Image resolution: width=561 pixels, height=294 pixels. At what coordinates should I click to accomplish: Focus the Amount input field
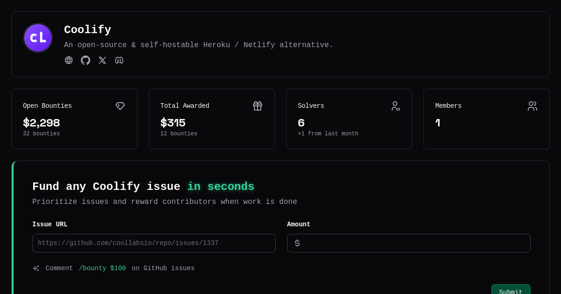click(x=409, y=243)
